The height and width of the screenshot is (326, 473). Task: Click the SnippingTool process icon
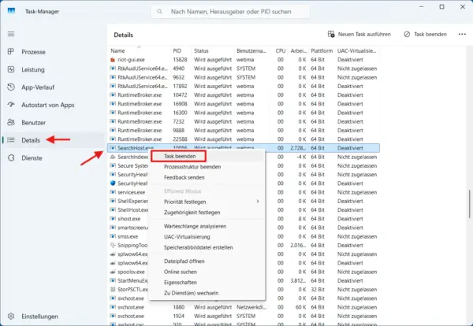[x=113, y=245]
